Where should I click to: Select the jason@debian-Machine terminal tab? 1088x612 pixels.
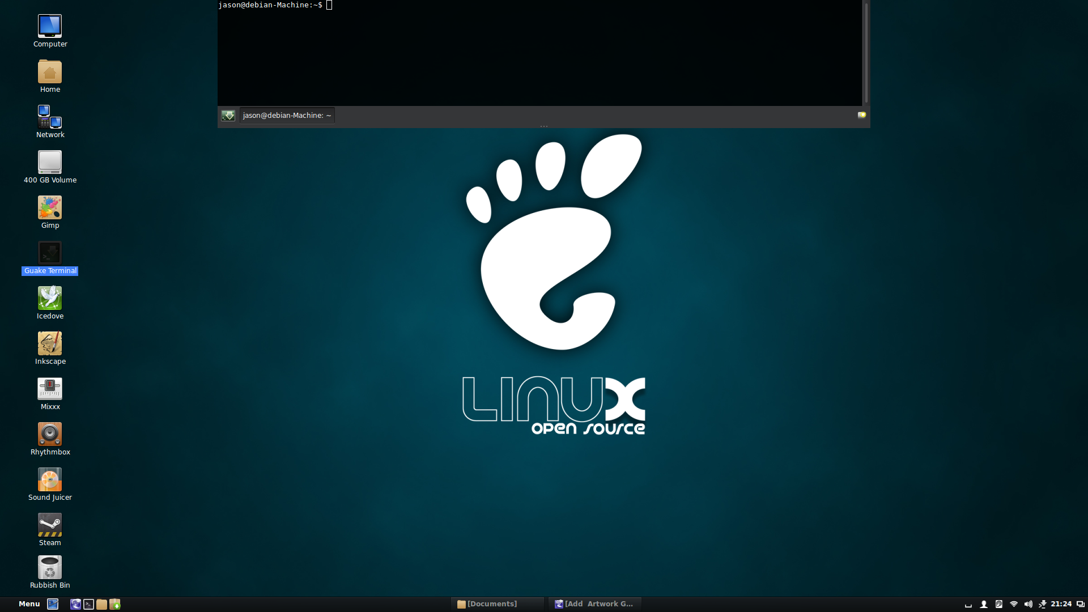286,115
